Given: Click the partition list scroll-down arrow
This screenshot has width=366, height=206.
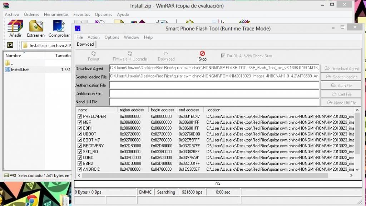Looking at the screenshot, I should point(357,170).
